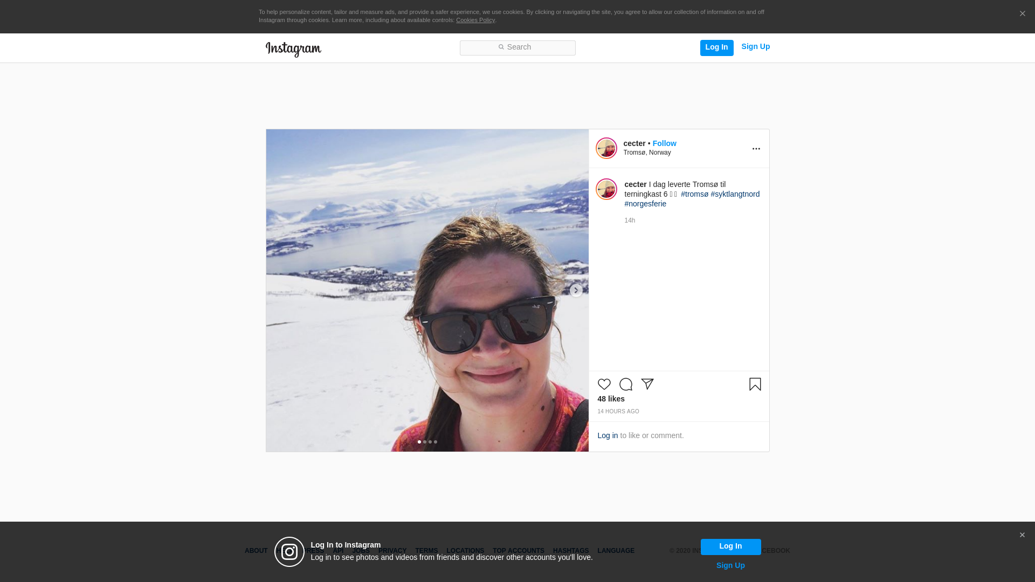Click the share paper plane icon
1035x582 pixels.
647,384
